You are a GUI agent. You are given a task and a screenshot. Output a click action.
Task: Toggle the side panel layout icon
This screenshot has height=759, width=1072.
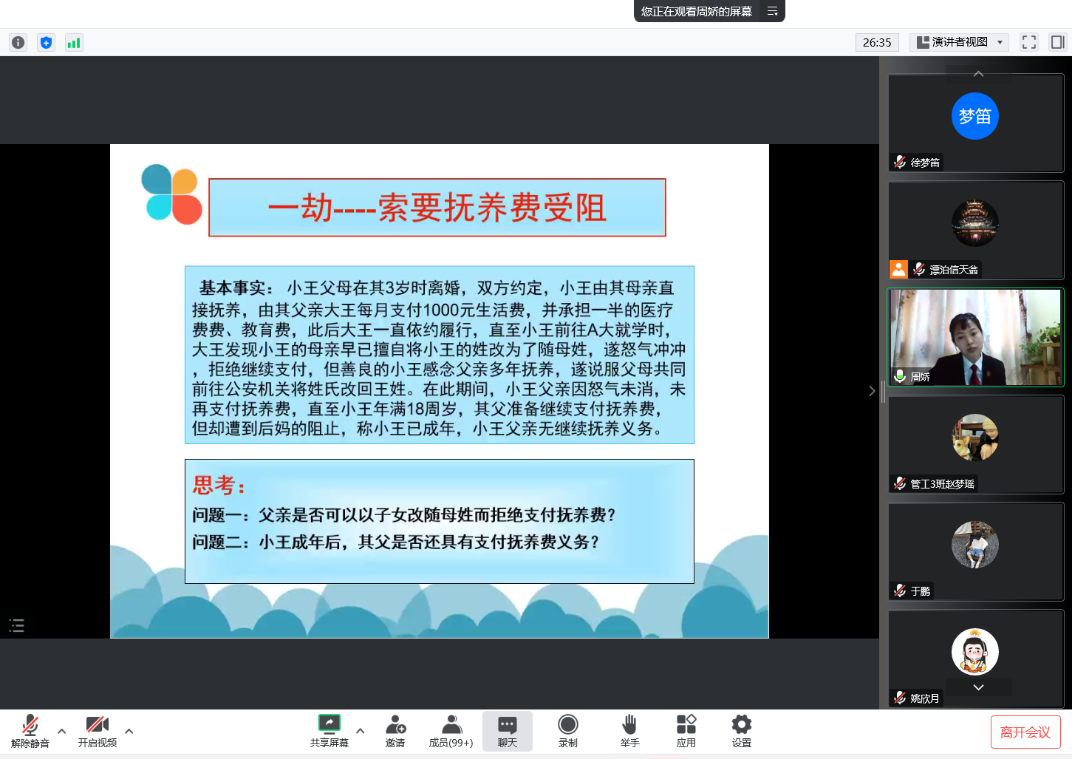point(1057,42)
